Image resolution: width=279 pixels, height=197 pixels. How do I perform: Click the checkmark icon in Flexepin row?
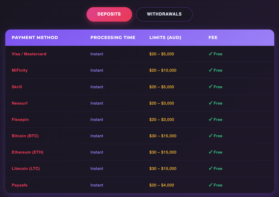click(x=211, y=119)
